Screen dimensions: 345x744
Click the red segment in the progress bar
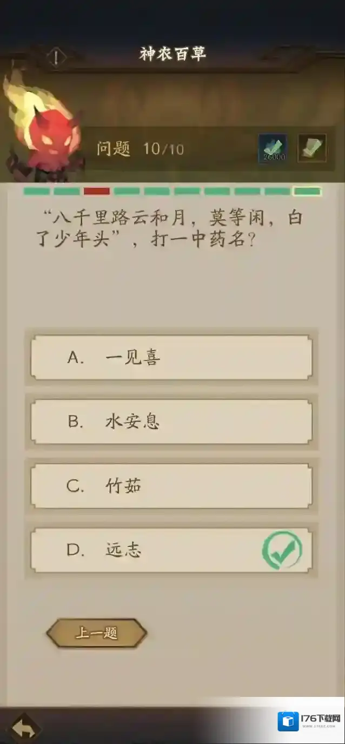click(x=96, y=191)
